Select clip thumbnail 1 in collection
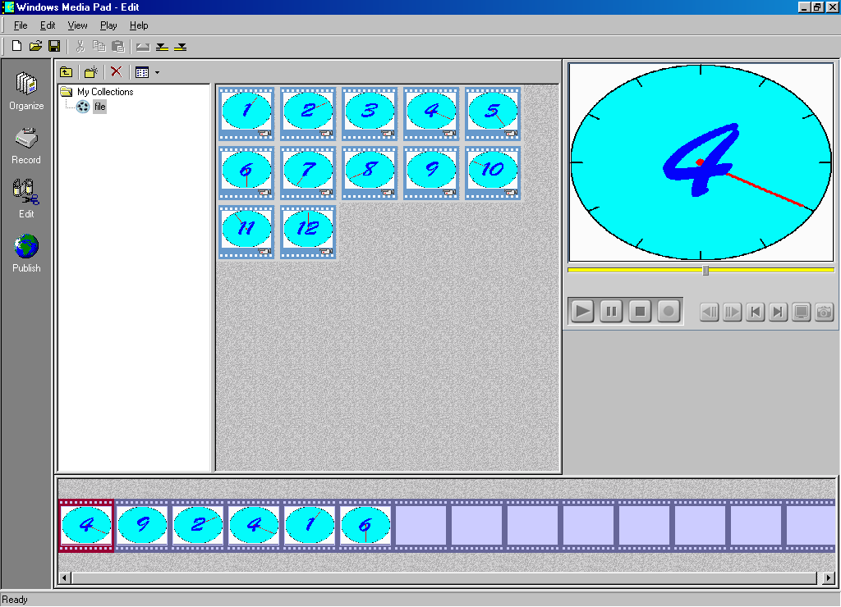Screen dimensions: 841x607 coord(246,114)
